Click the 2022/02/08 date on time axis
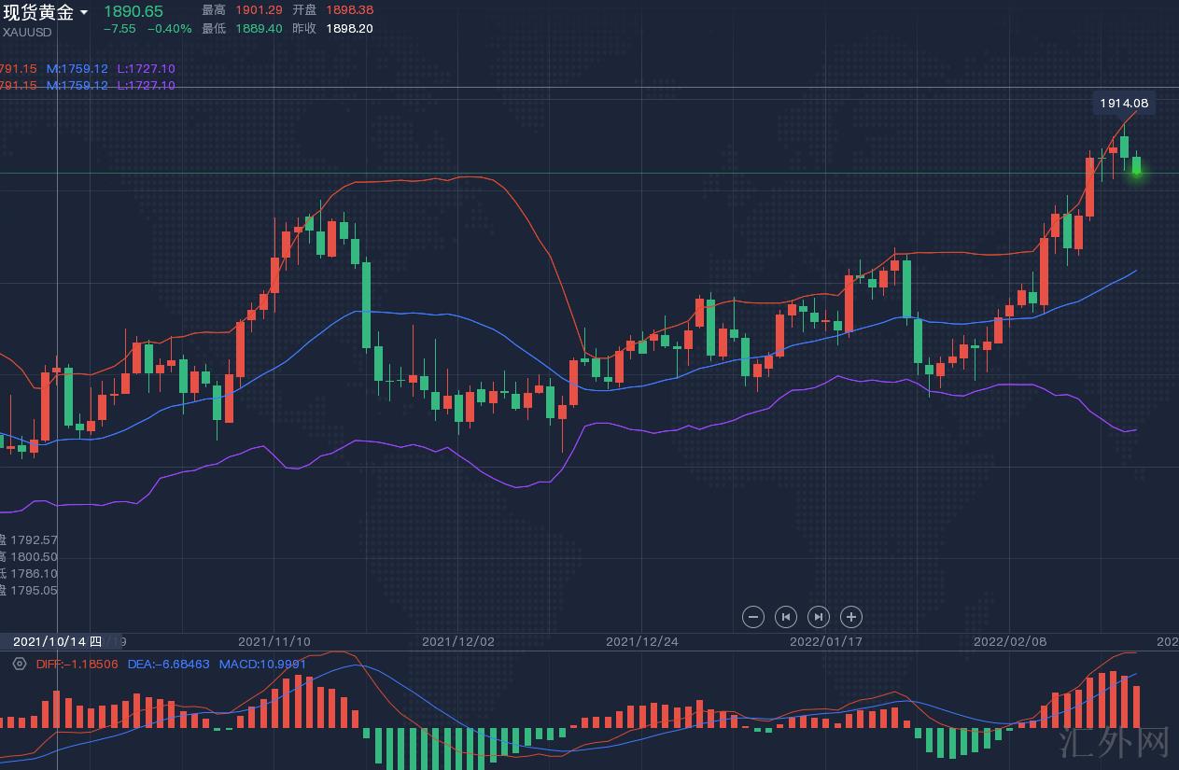The height and width of the screenshot is (770, 1179). pyautogui.click(x=1009, y=641)
